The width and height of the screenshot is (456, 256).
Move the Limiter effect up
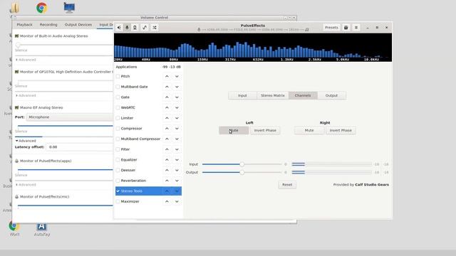(167, 118)
